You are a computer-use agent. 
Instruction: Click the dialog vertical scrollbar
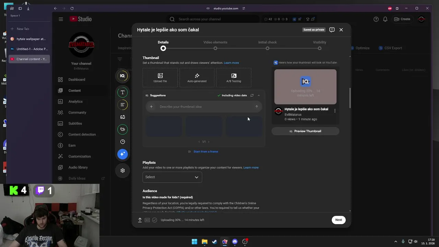(350, 98)
